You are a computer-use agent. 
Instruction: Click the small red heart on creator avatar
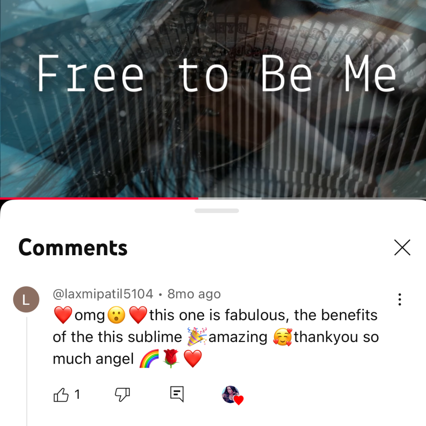click(239, 400)
